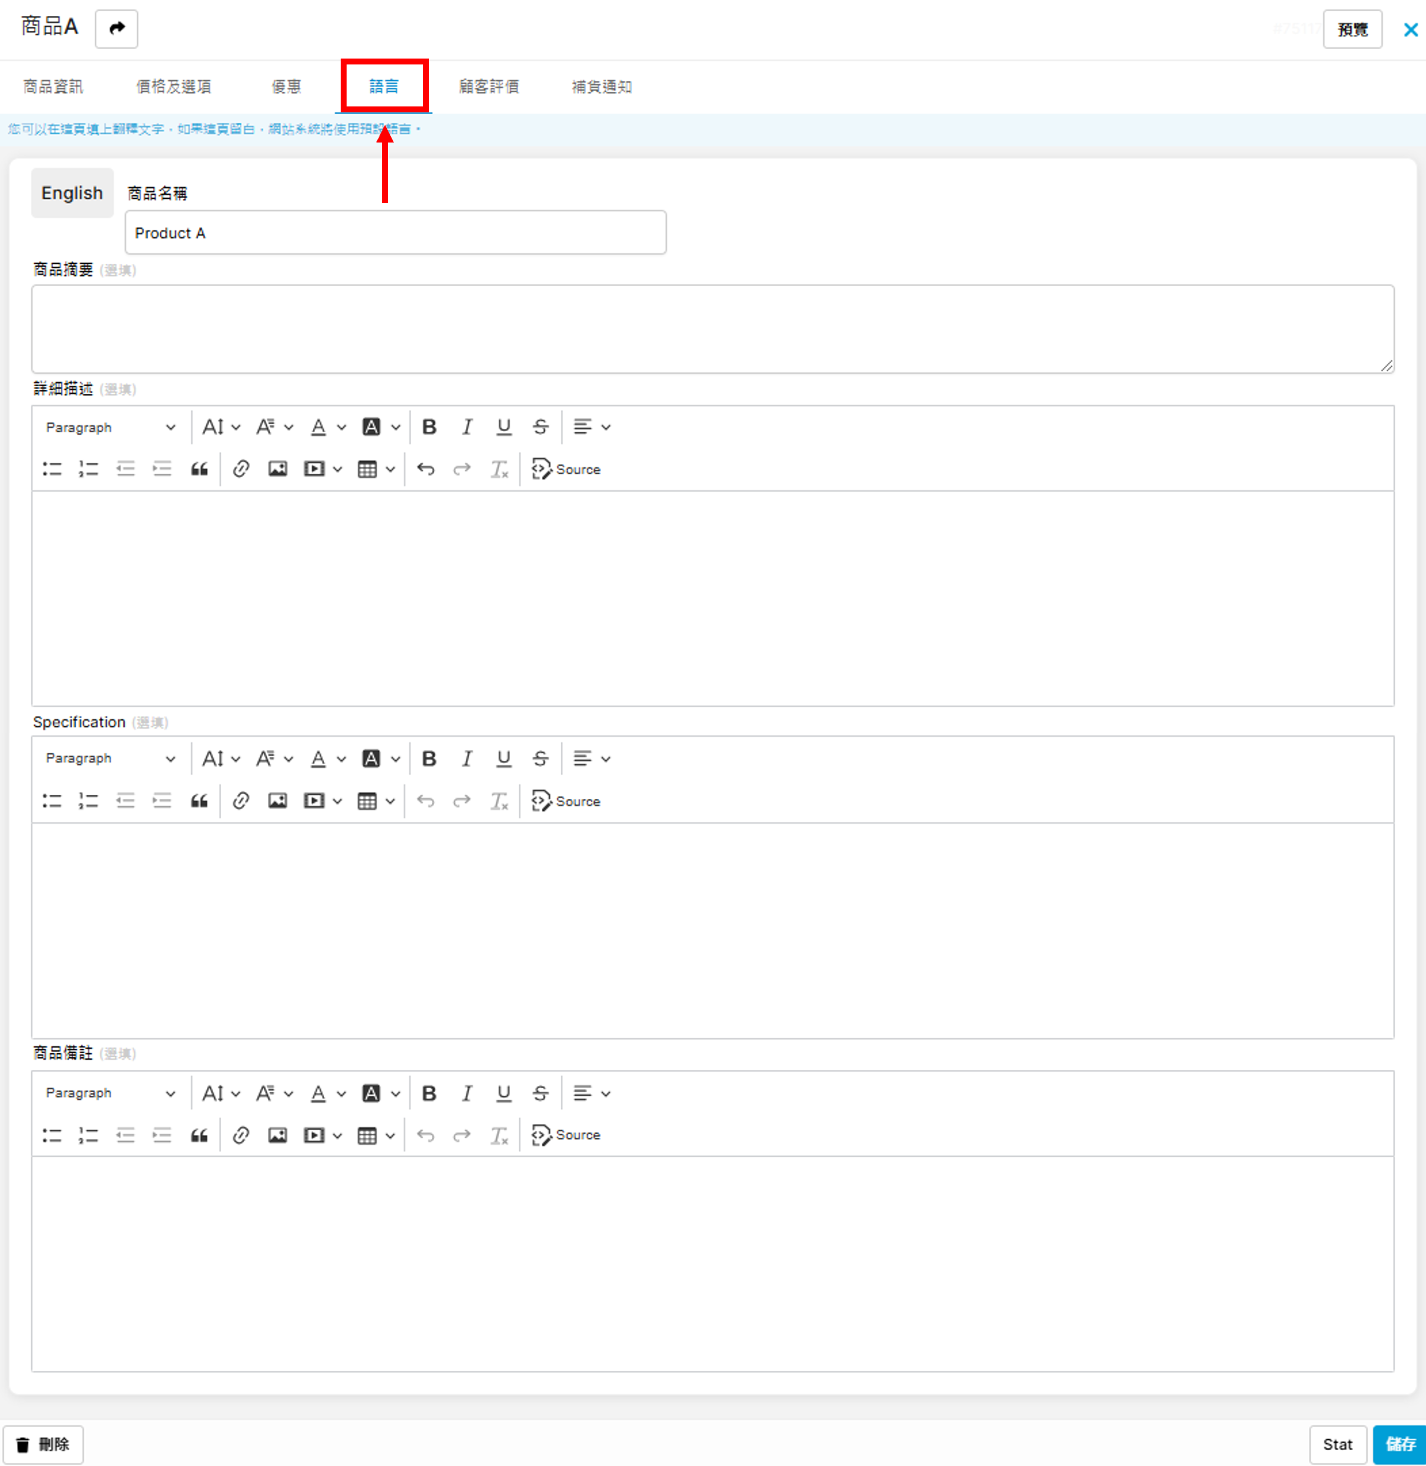Toggle italic in the 商品備註 editor
1426x1466 pixels.
point(467,1093)
